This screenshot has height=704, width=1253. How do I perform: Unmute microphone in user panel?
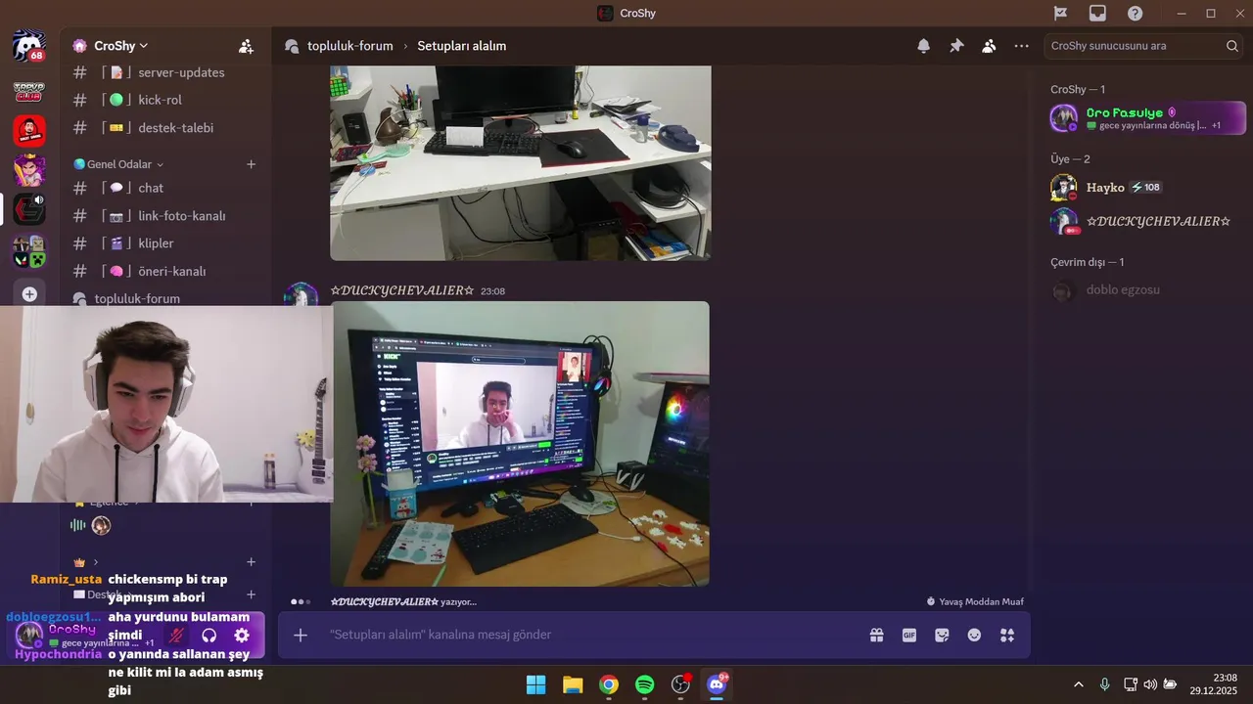click(176, 636)
